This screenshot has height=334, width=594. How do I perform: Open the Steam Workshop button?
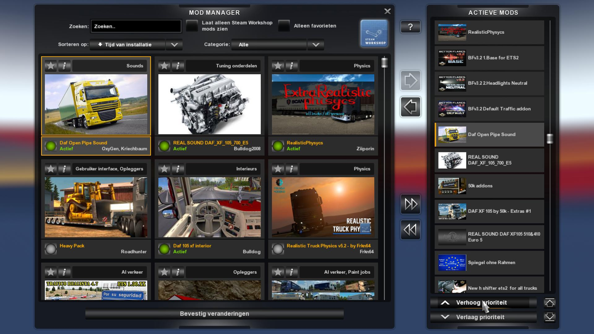click(374, 34)
